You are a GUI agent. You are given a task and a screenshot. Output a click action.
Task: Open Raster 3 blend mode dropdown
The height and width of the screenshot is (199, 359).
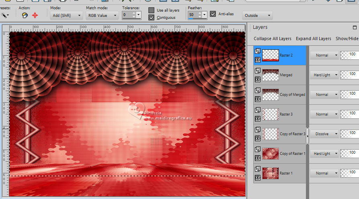tap(324, 114)
